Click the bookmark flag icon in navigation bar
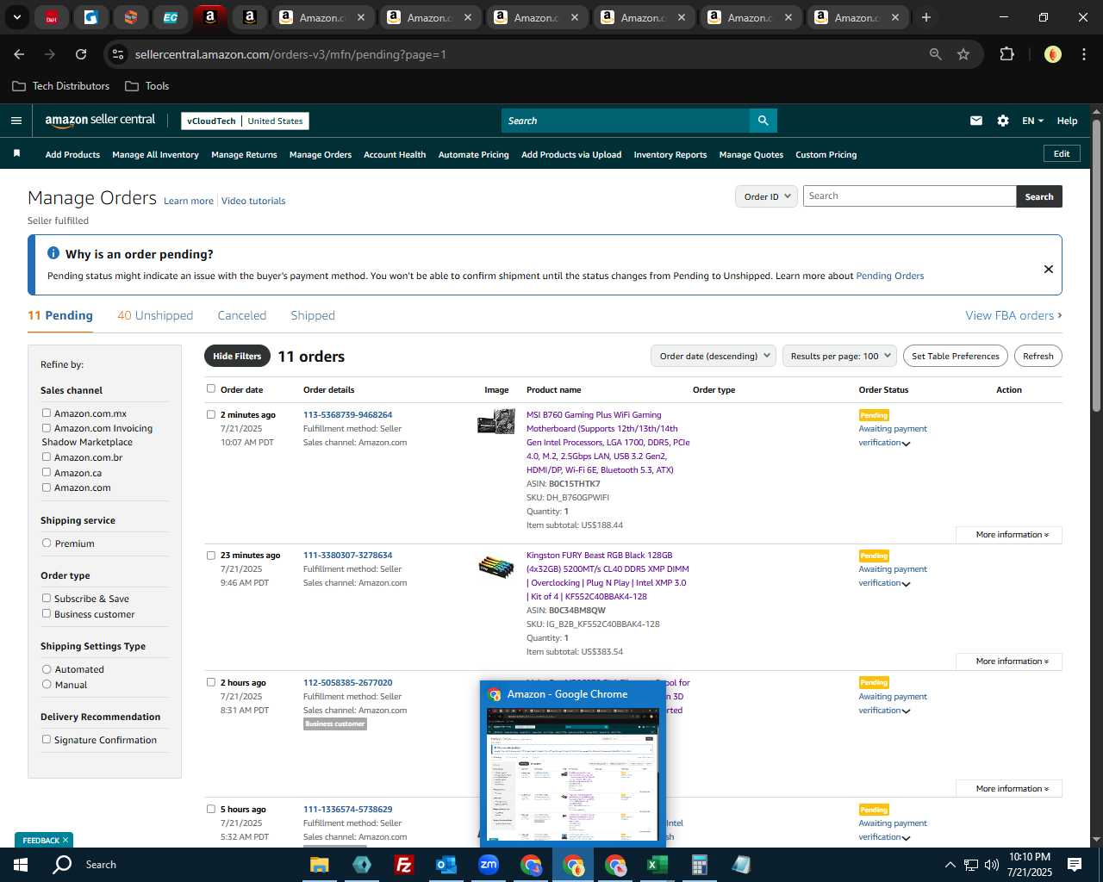Image resolution: width=1103 pixels, height=882 pixels. pos(16,153)
